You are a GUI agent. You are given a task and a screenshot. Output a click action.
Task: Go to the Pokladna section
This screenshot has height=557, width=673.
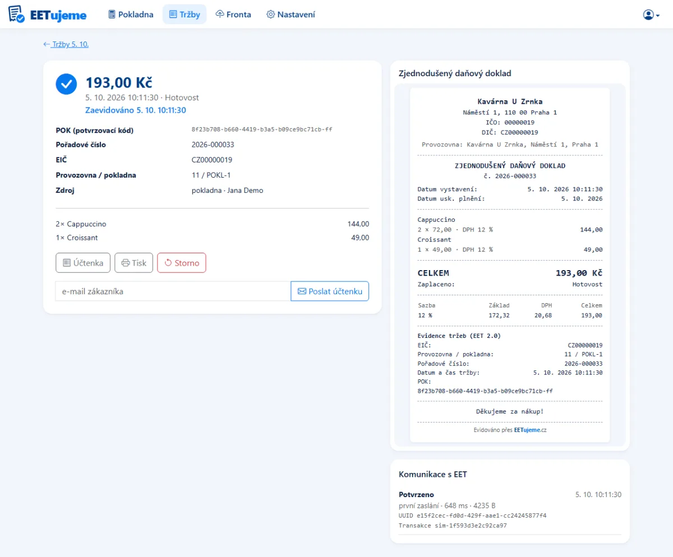pos(131,15)
